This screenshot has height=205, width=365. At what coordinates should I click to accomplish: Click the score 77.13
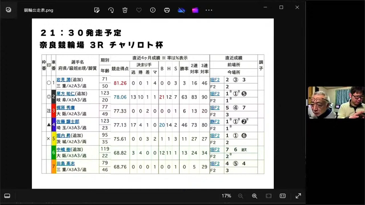tap(120, 125)
